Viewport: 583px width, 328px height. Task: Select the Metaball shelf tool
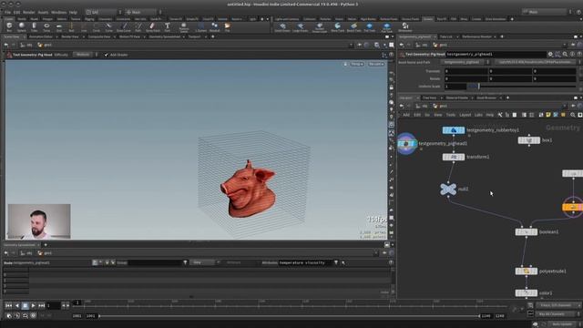[x=215, y=26]
